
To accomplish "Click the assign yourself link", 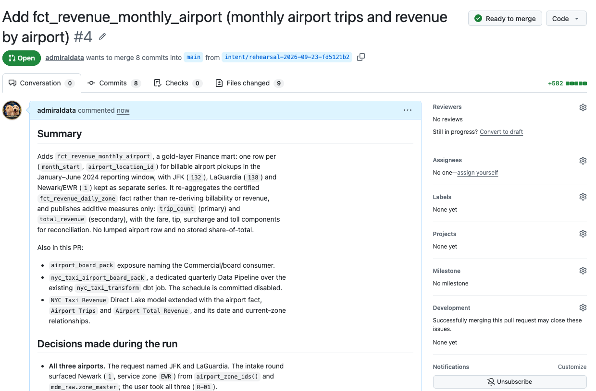I will pyautogui.click(x=477, y=173).
